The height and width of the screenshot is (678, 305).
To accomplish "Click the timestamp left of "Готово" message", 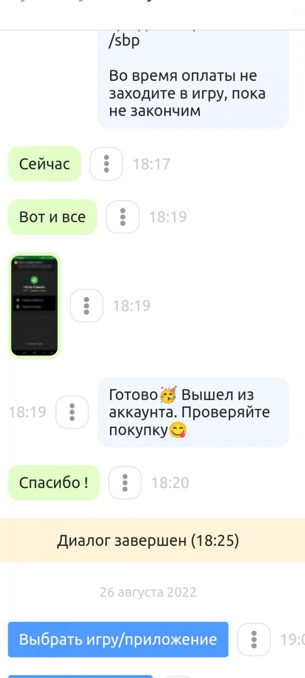I will pyautogui.click(x=27, y=412).
